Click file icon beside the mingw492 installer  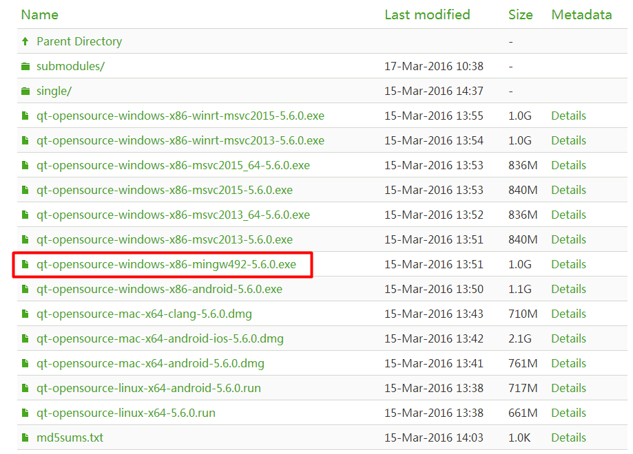pyautogui.click(x=25, y=264)
